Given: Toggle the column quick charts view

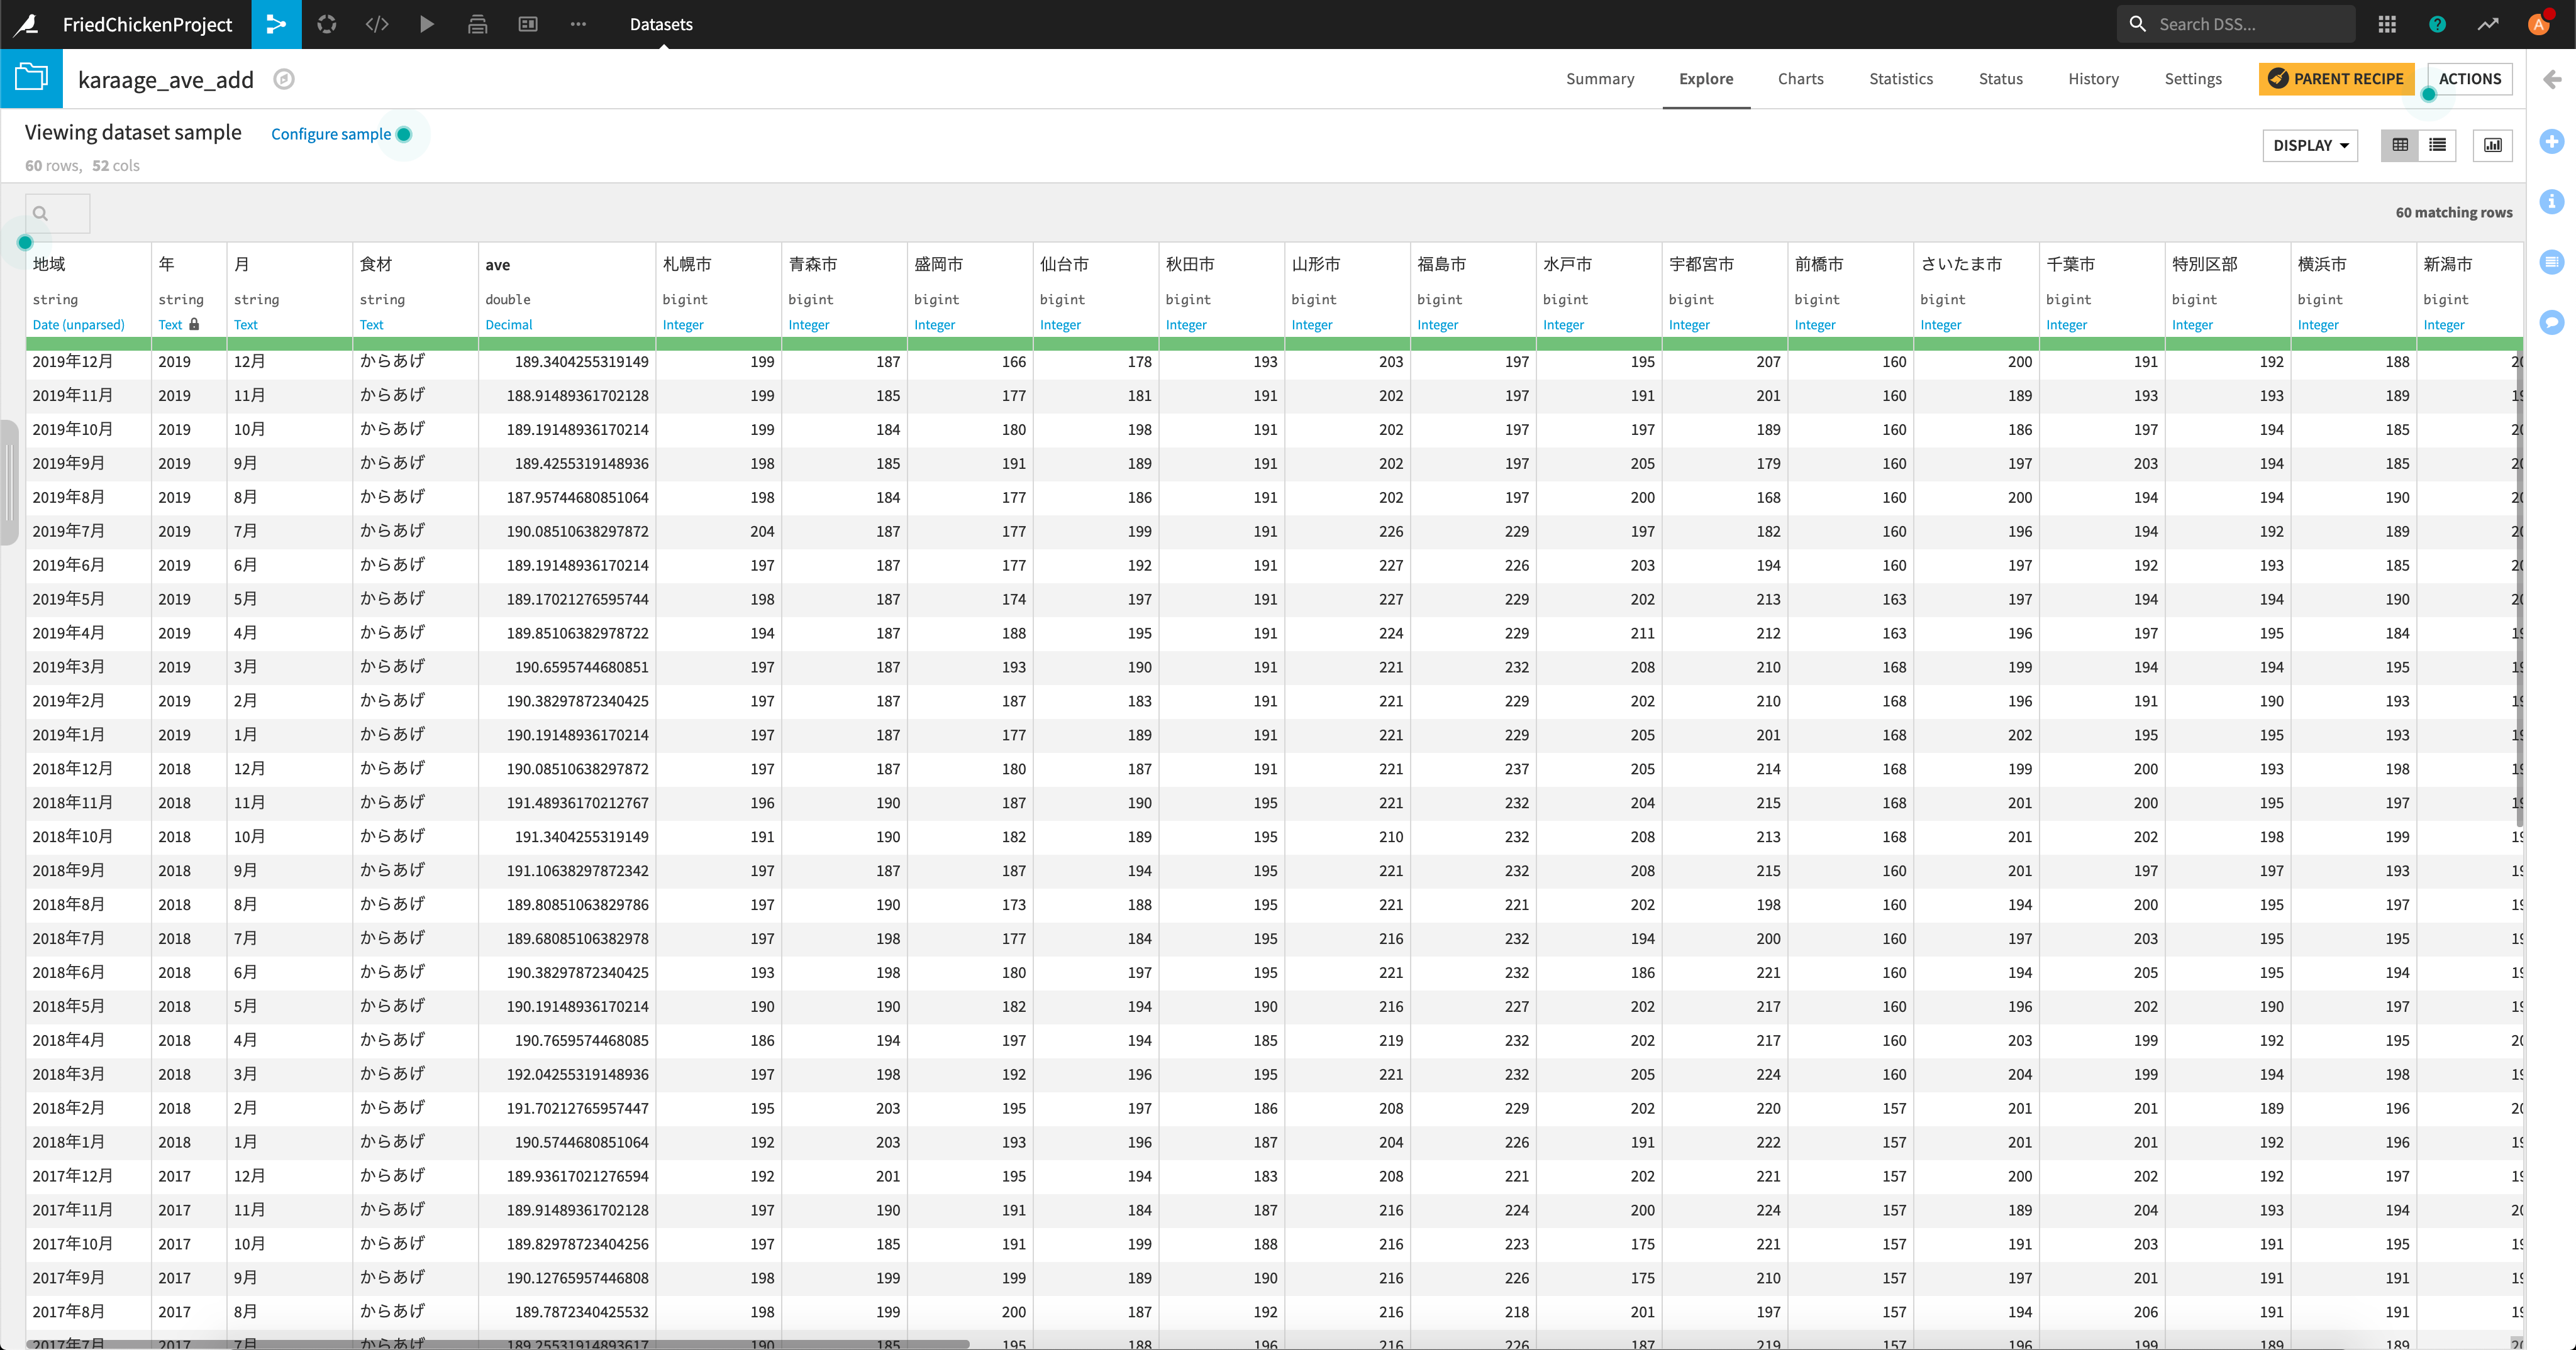Looking at the screenshot, I should click(x=2493, y=145).
